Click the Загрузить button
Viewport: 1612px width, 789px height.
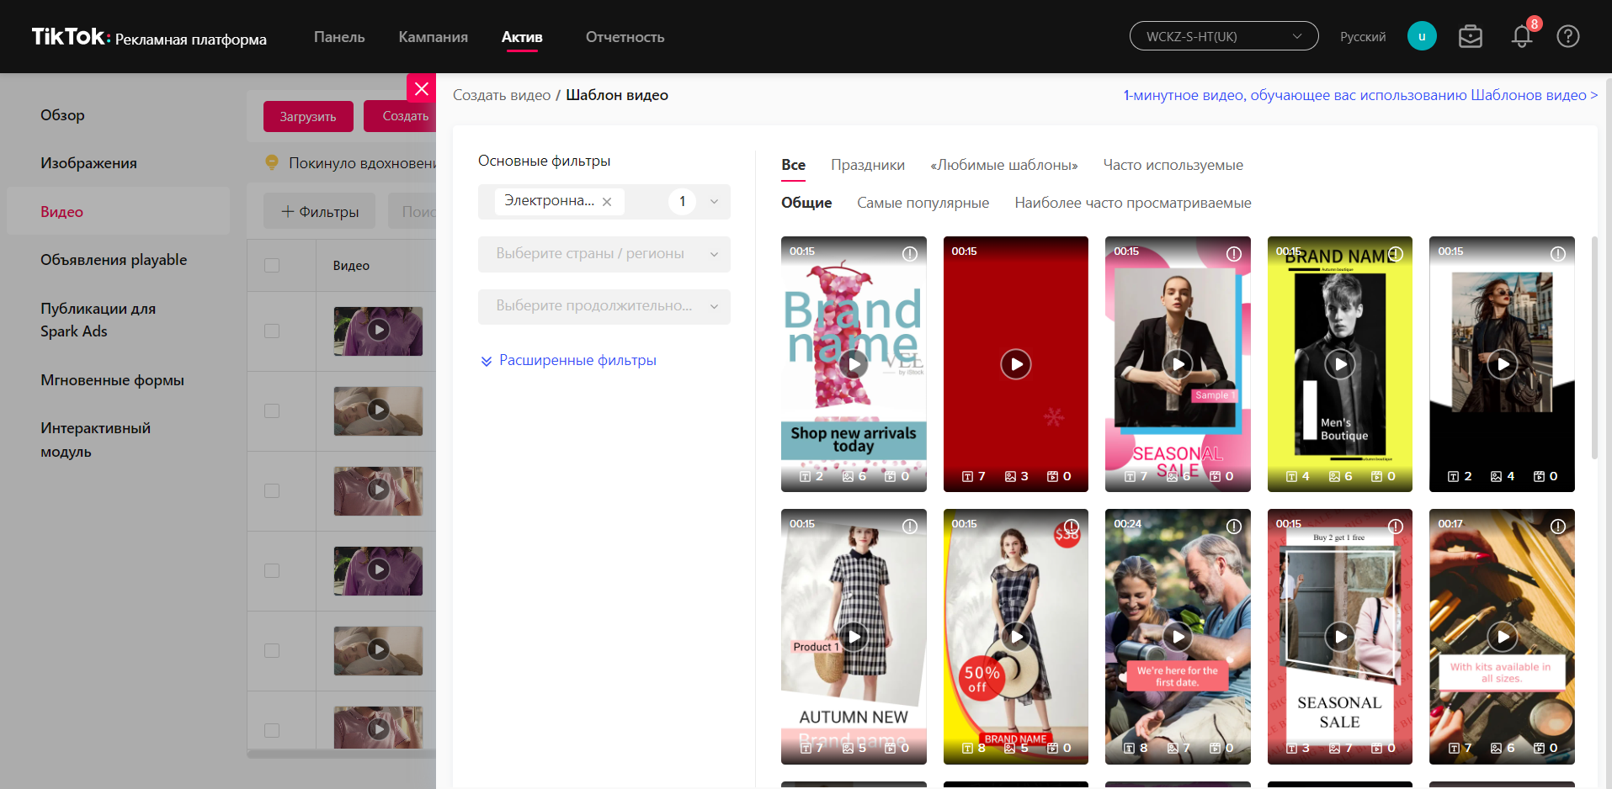click(307, 117)
